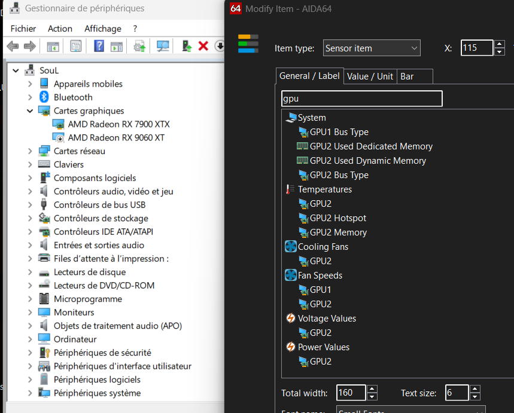Viewport: 514px width, 413px height.
Task: Go back with the toolbar Back arrow
Action: (13, 46)
